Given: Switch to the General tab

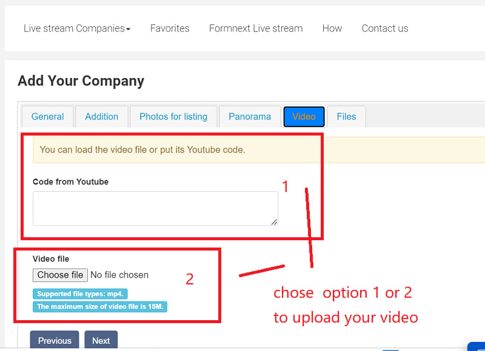Looking at the screenshot, I should pos(48,117).
